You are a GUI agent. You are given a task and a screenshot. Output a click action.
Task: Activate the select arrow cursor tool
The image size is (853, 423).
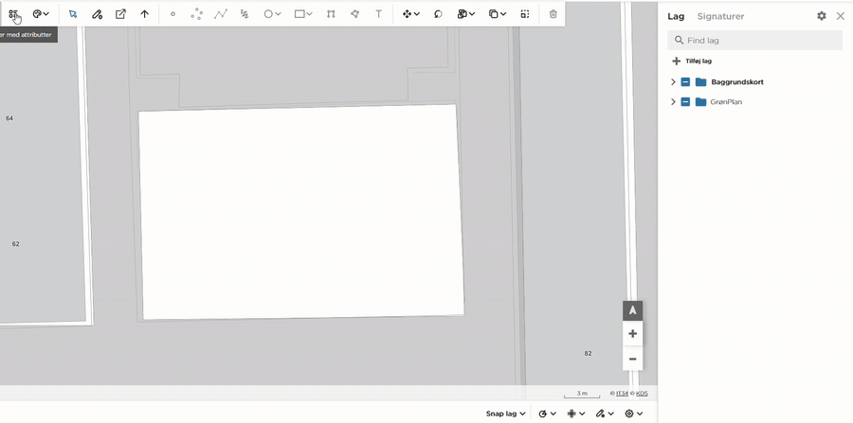(73, 14)
